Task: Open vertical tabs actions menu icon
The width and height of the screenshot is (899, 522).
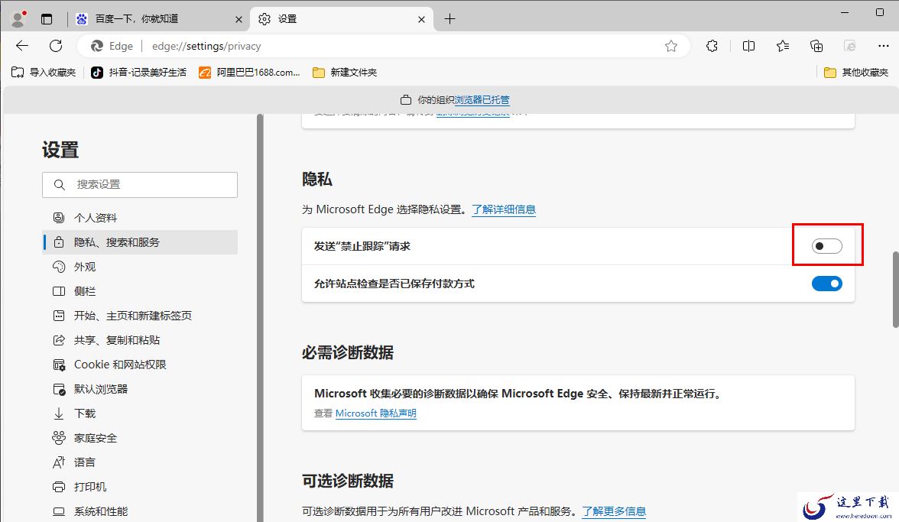Action: tap(47, 19)
